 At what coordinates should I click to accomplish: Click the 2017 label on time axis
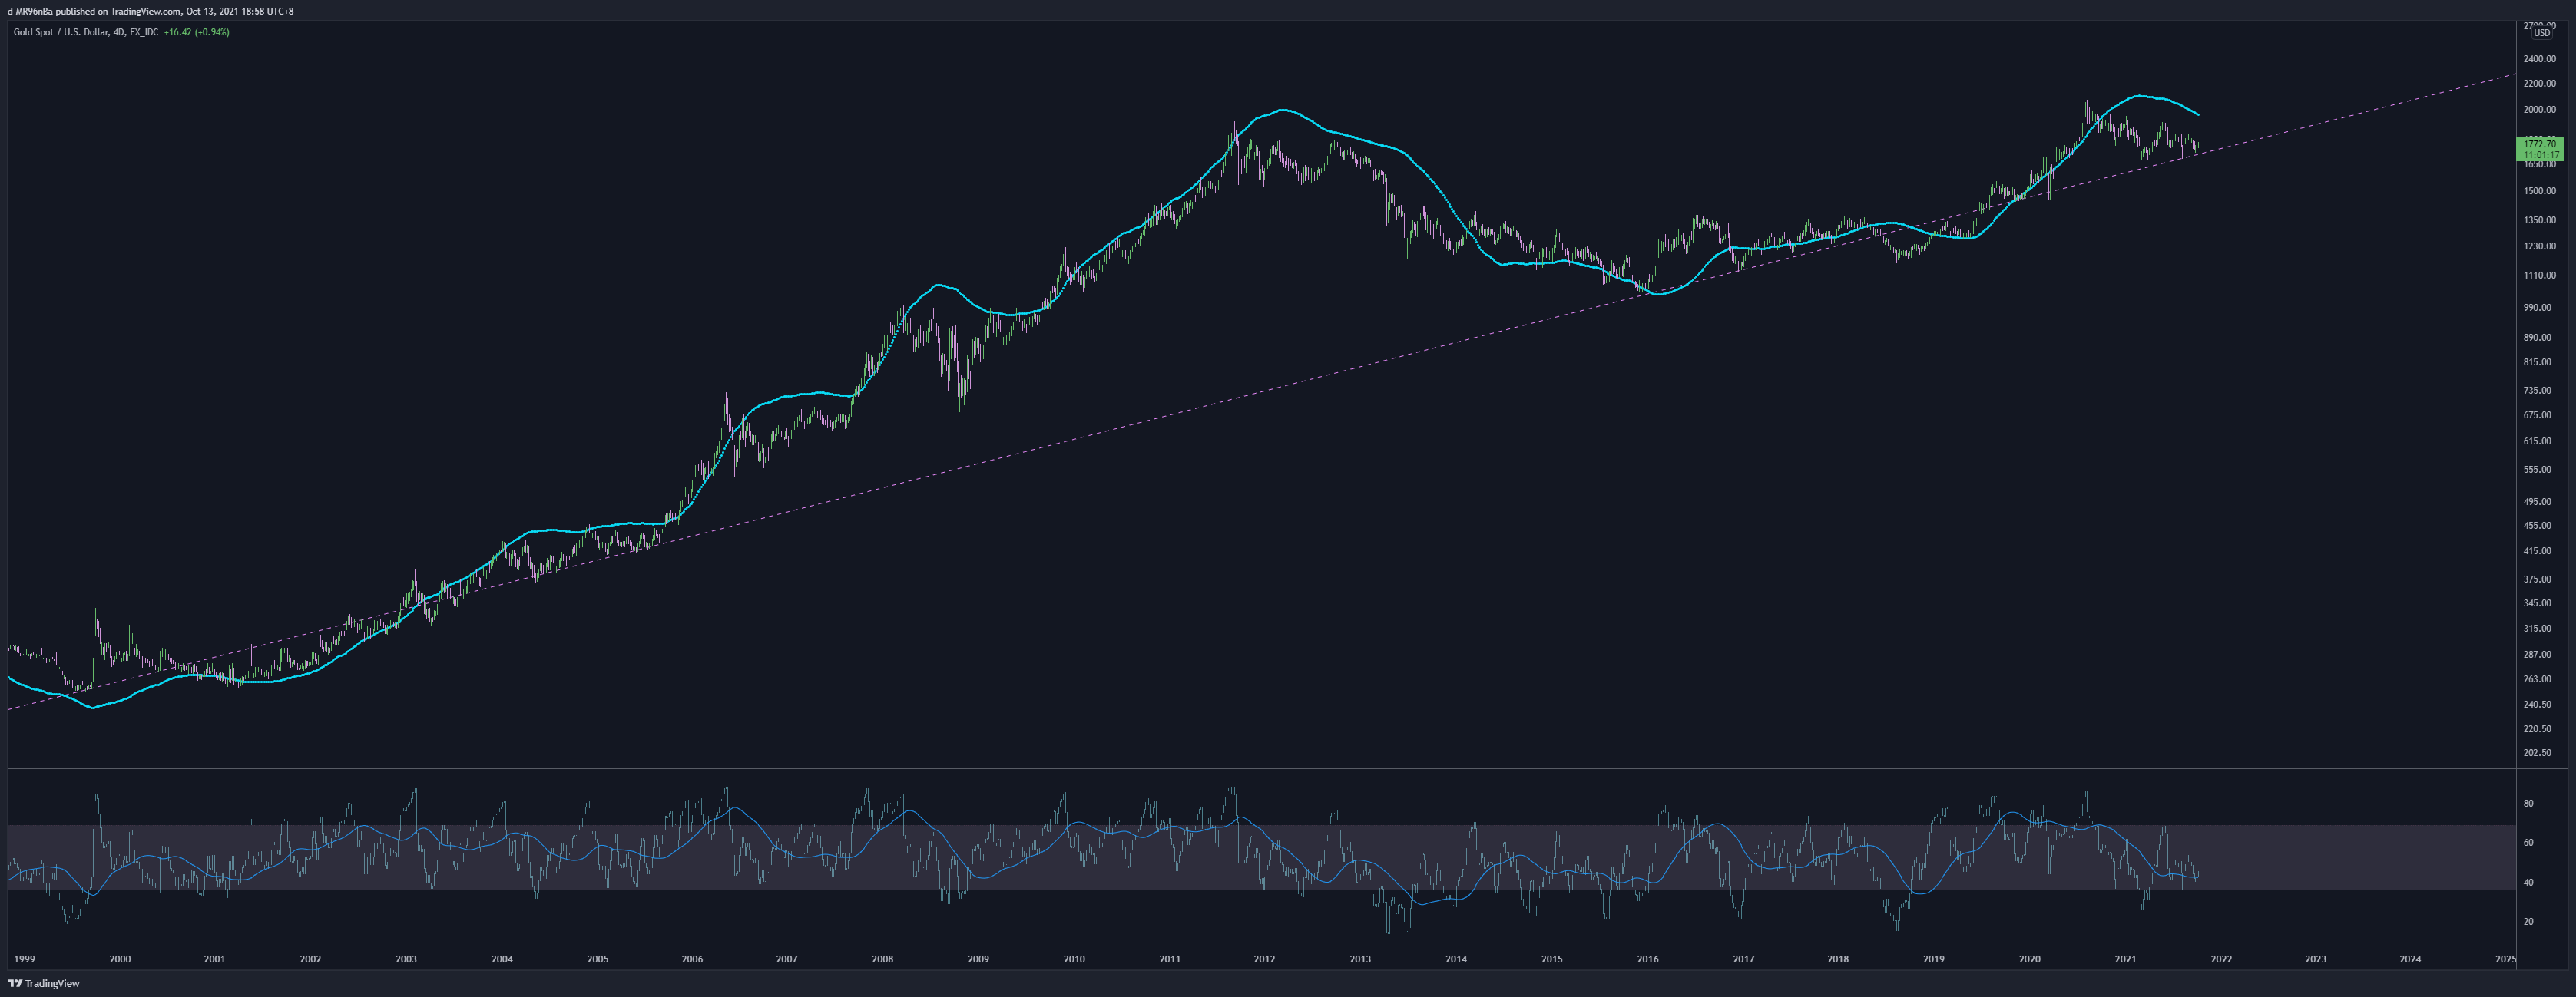tap(1743, 960)
